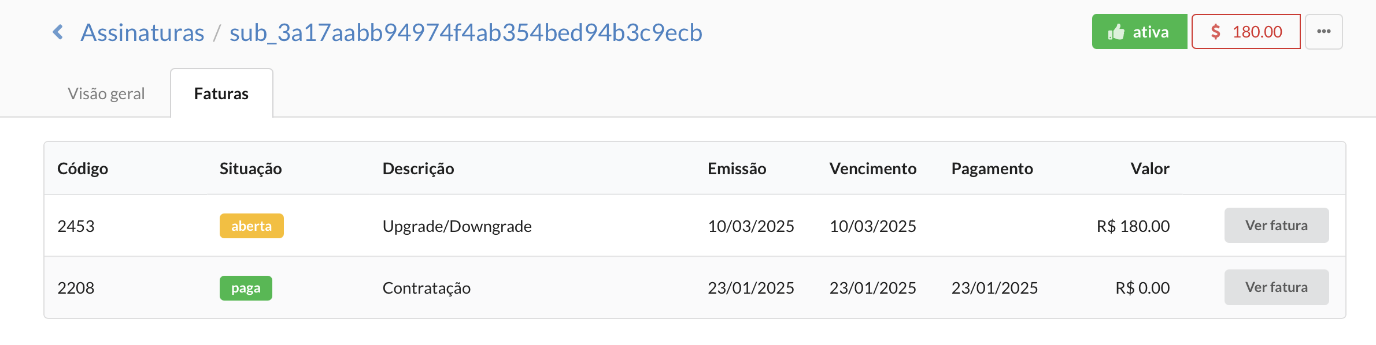Image resolution: width=1376 pixels, height=345 pixels.
Task: Click the aberta status badge
Action: point(251,226)
